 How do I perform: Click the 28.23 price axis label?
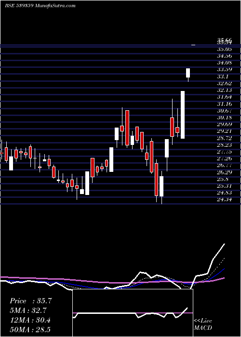[x=224, y=145]
